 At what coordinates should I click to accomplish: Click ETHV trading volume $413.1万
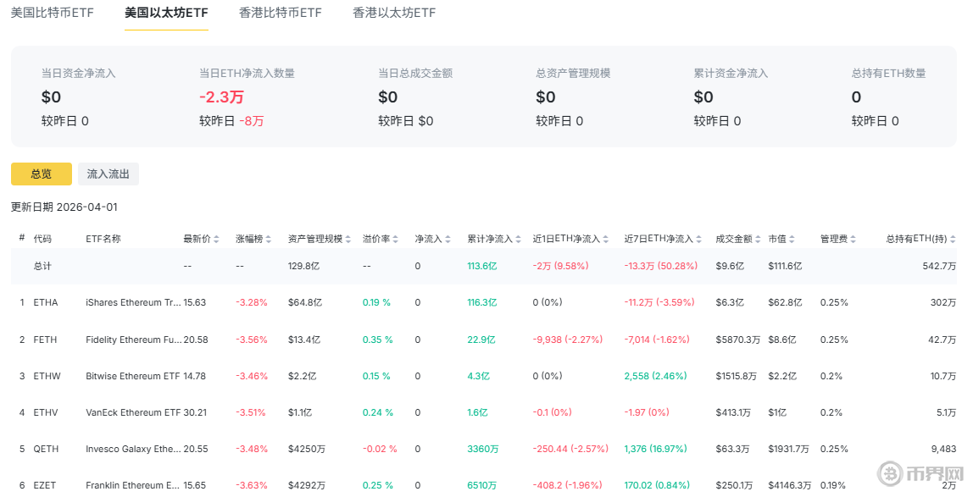733,412
